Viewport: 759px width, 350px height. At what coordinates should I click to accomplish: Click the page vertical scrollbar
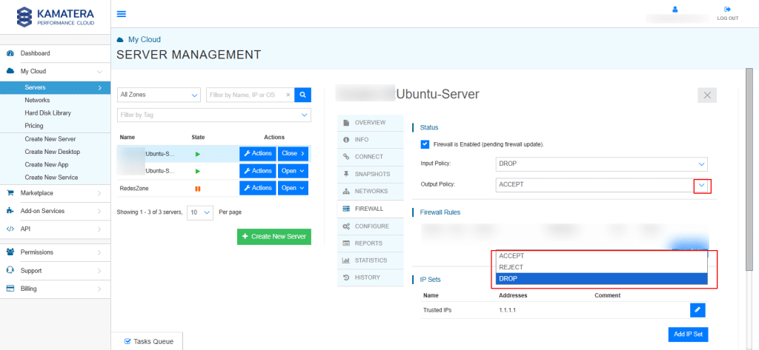click(x=749, y=169)
